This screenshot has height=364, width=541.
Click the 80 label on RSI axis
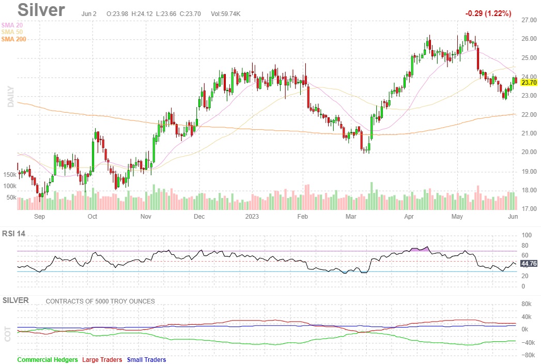[x=525, y=246]
